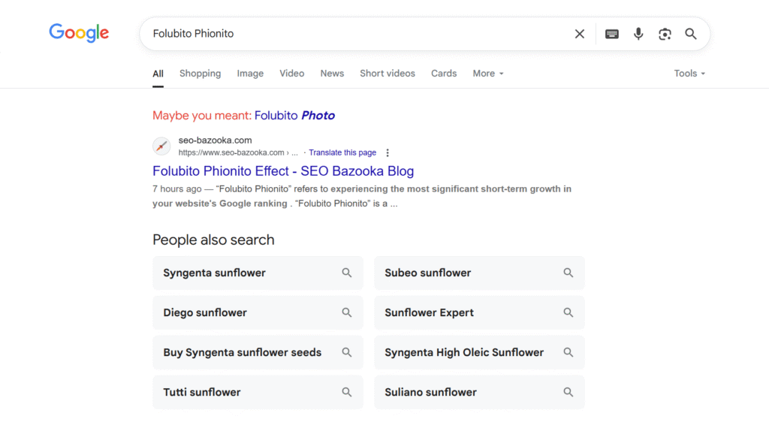Click the Google logo
769x437 pixels.
pyautogui.click(x=79, y=33)
